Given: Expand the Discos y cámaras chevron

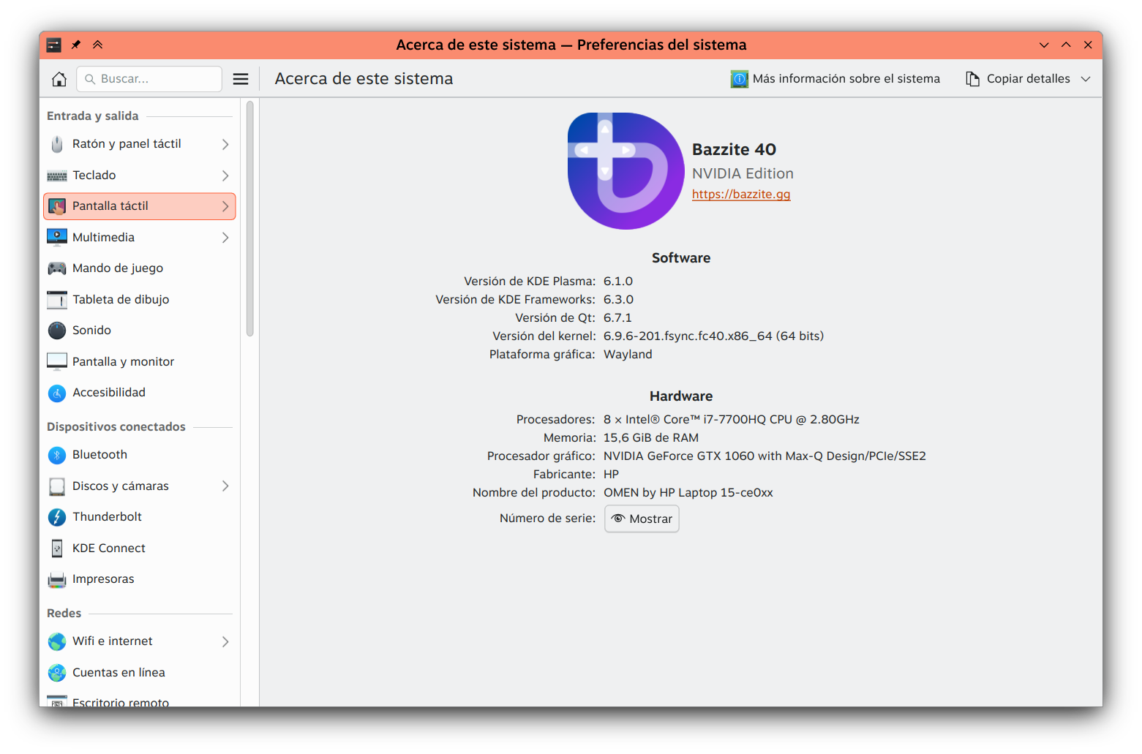Looking at the screenshot, I should [225, 486].
